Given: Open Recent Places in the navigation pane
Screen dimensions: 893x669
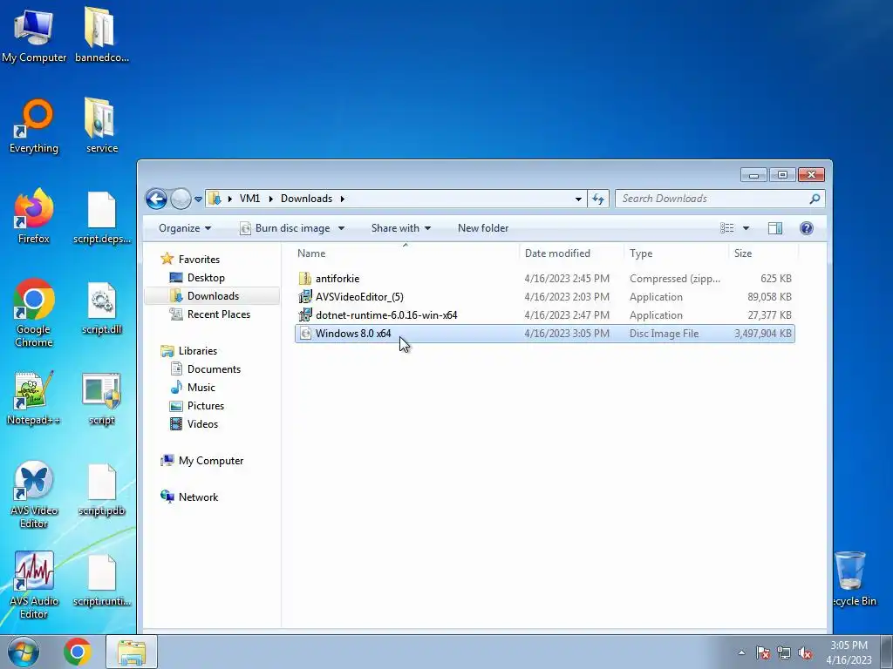Looking at the screenshot, I should (219, 314).
